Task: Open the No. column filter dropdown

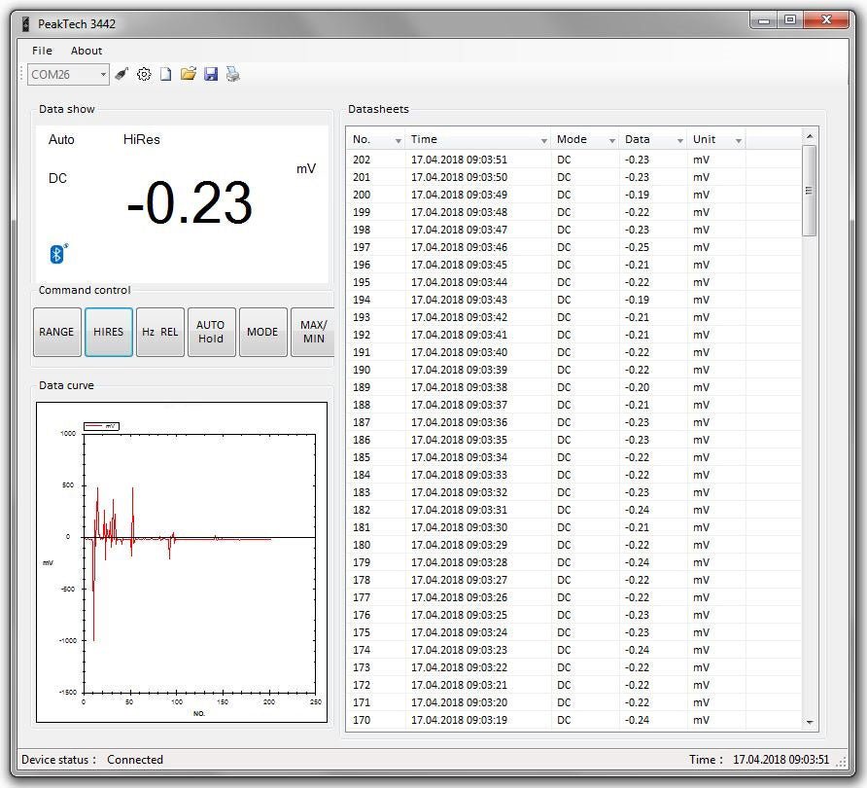Action: (399, 140)
